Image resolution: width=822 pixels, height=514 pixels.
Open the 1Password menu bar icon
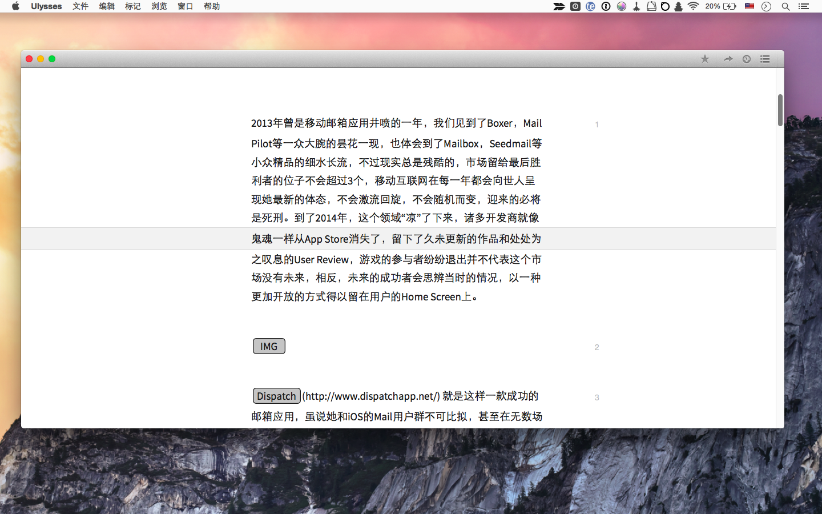606,6
